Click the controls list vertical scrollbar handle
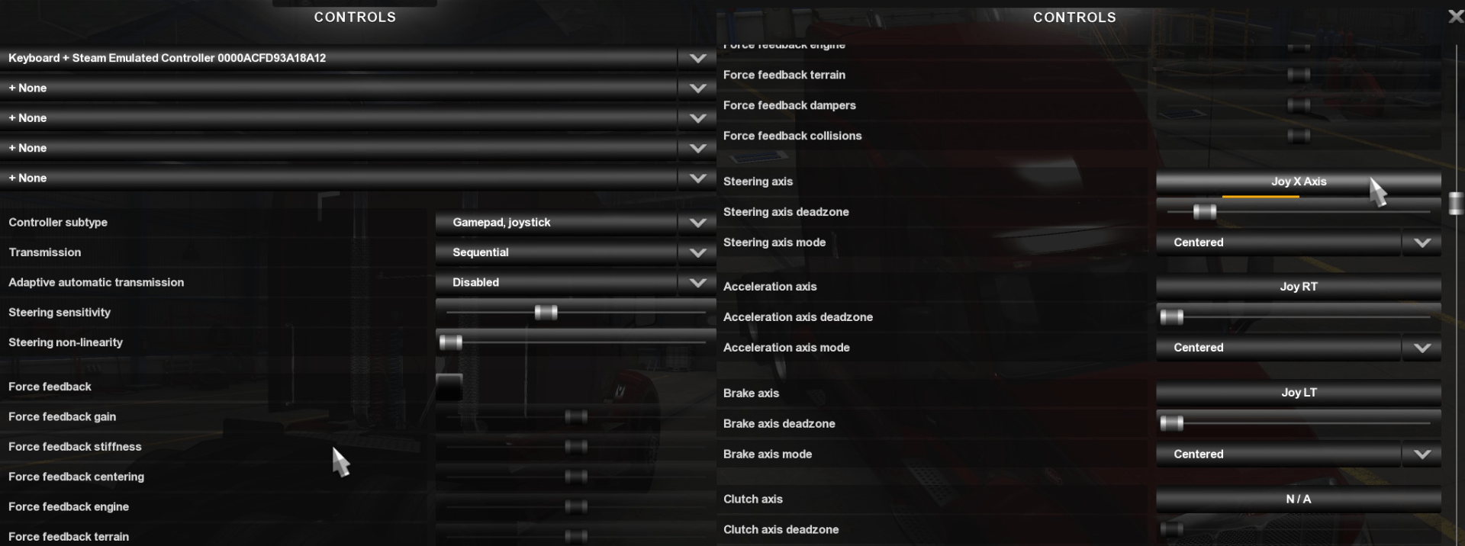Viewport: 1465px width, 546px height. click(1456, 204)
